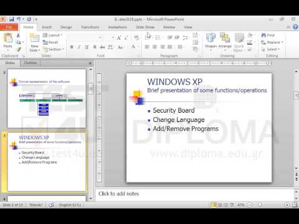Open the font name combo box arrow
The width and height of the screenshot is (299, 224).
point(100,38)
